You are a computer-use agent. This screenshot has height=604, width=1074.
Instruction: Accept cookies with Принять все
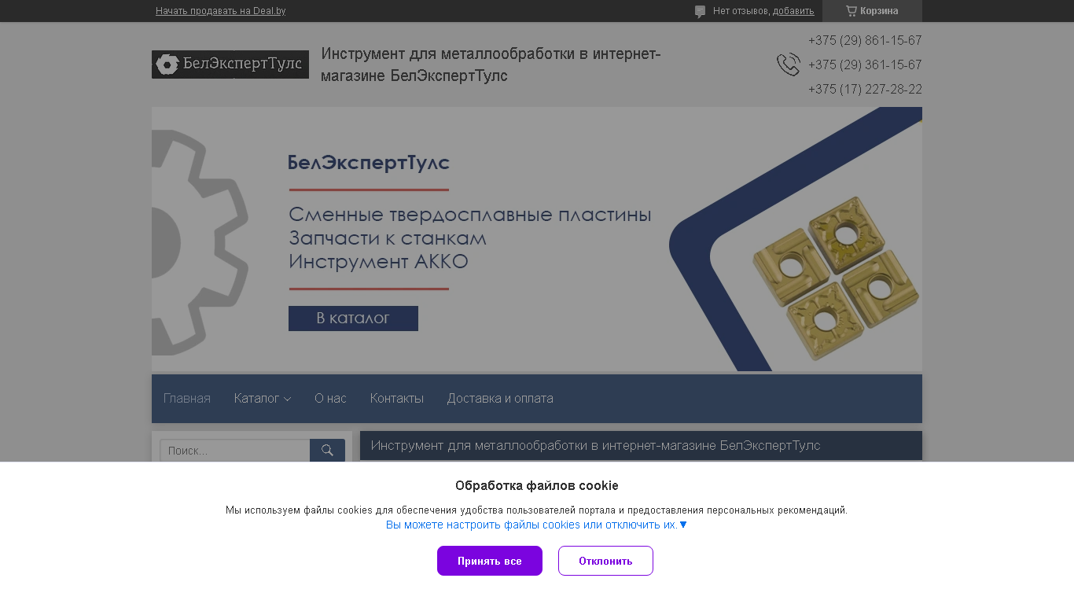tap(490, 561)
